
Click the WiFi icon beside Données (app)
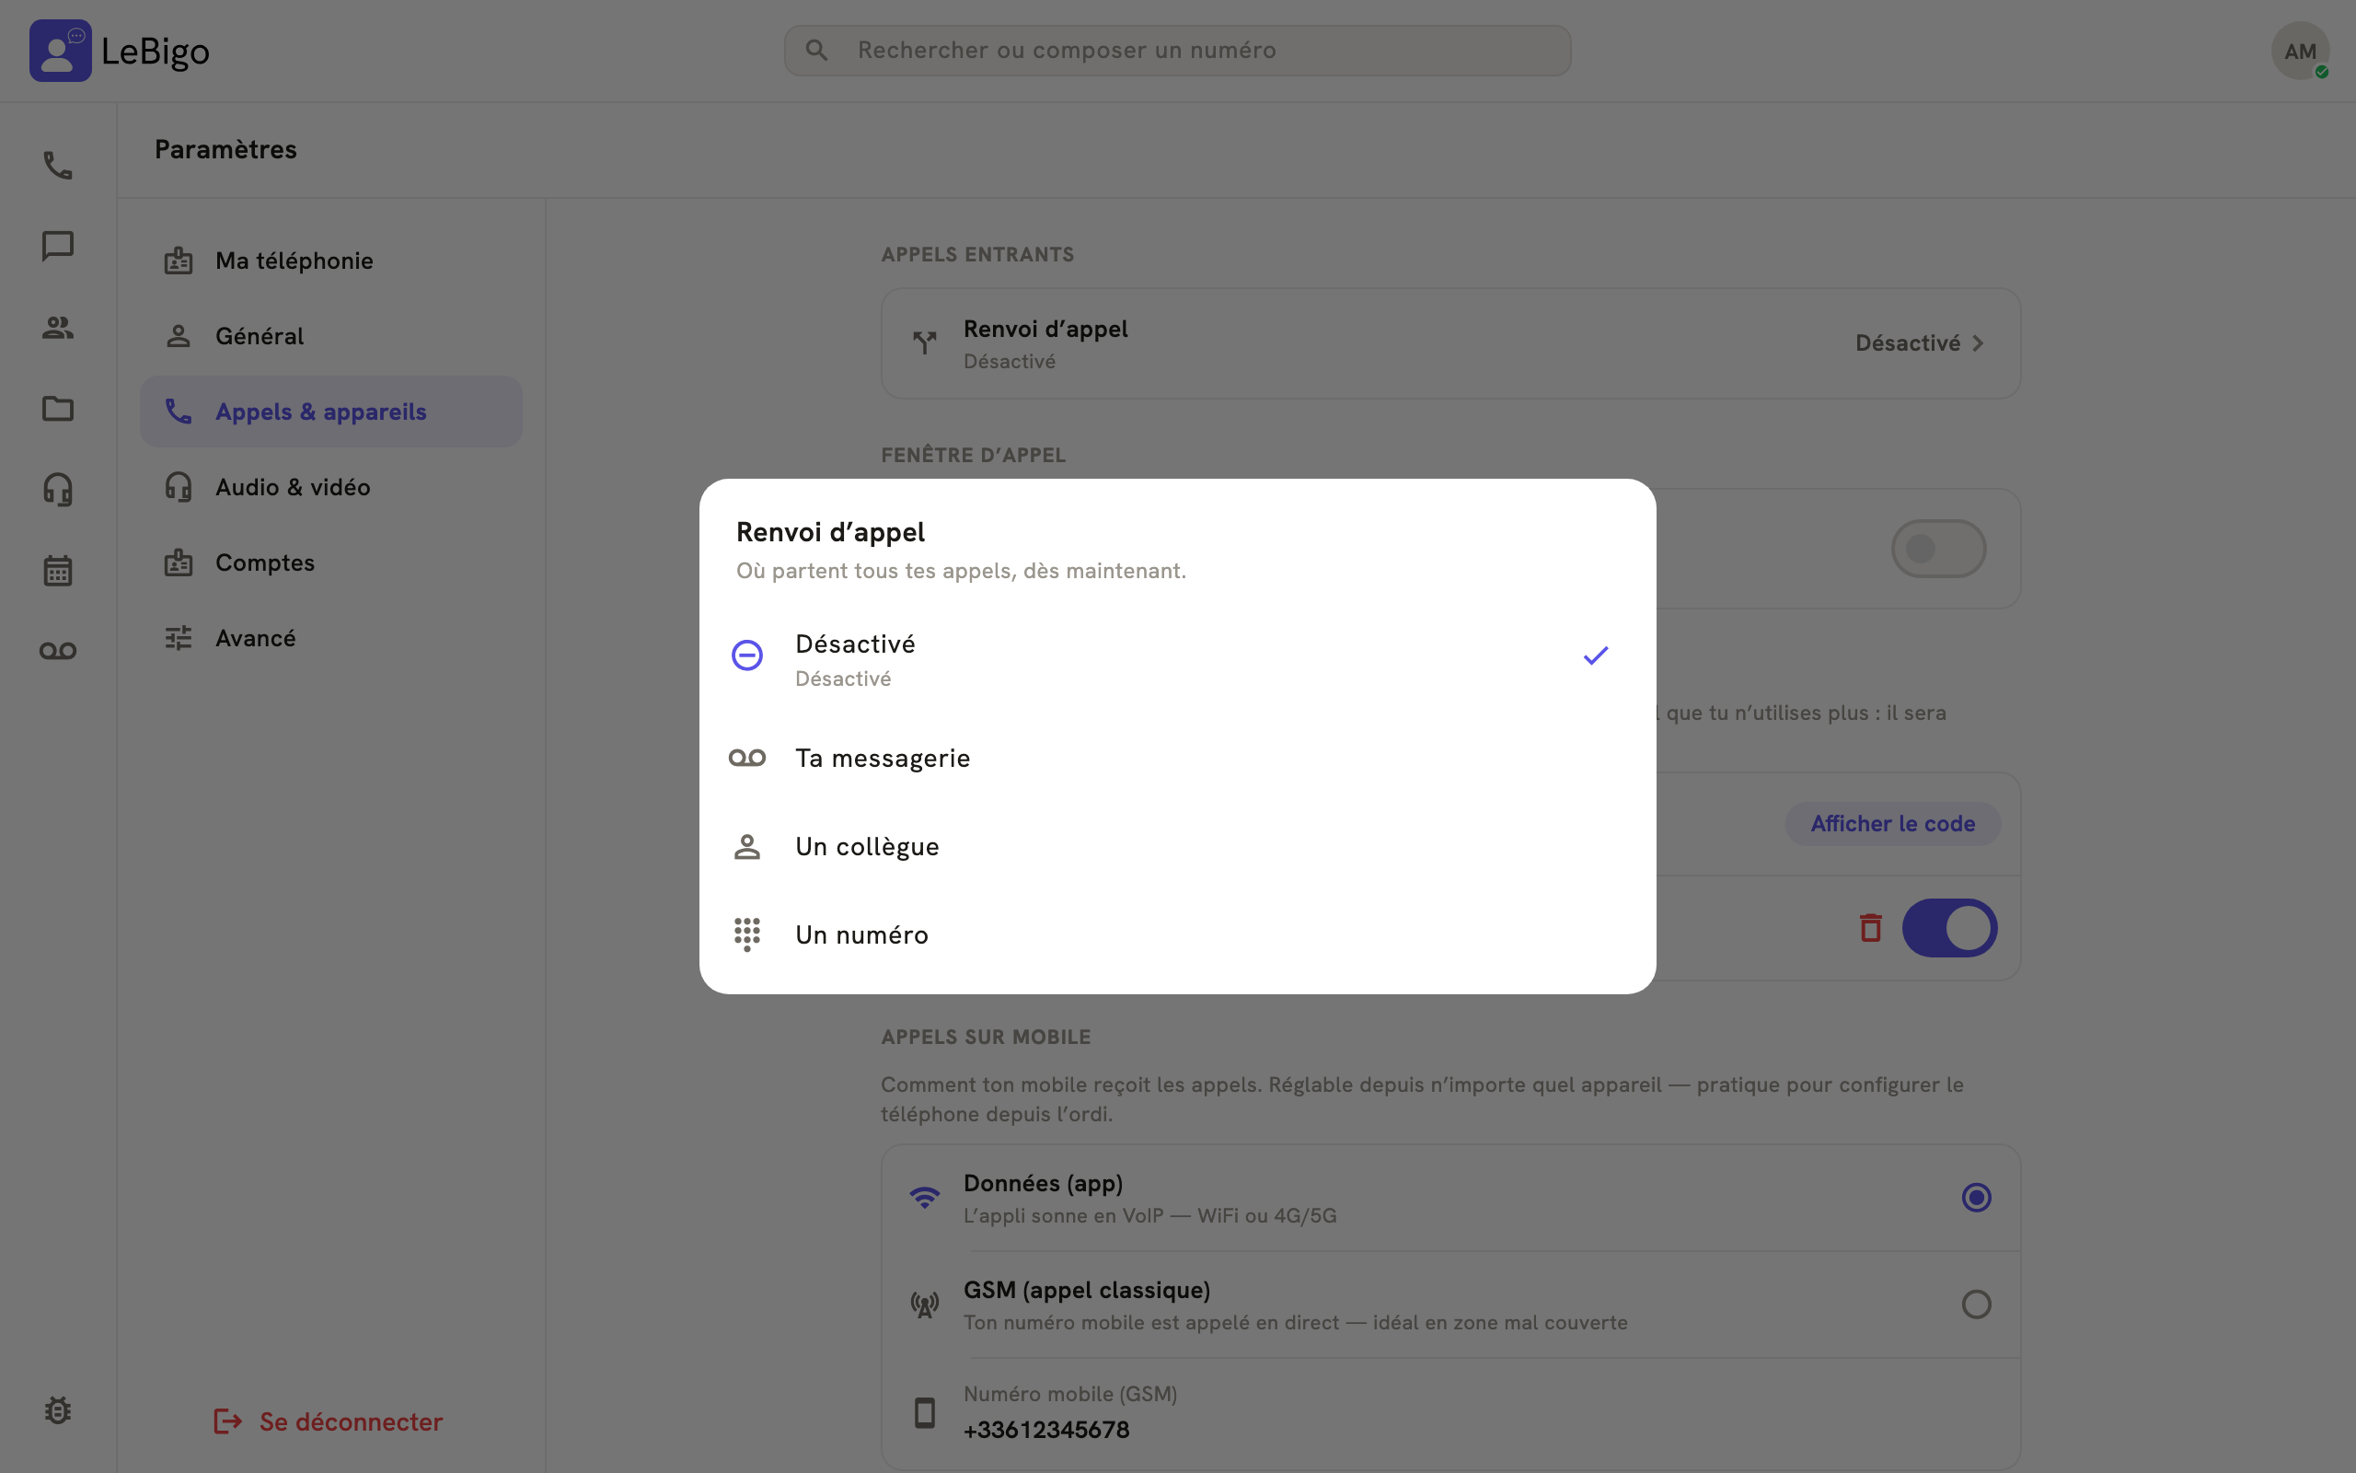coord(924,1198)
